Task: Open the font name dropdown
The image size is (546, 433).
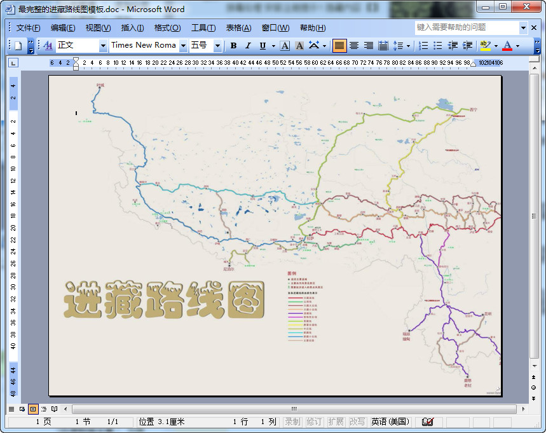Action: [x=183, y=46]
